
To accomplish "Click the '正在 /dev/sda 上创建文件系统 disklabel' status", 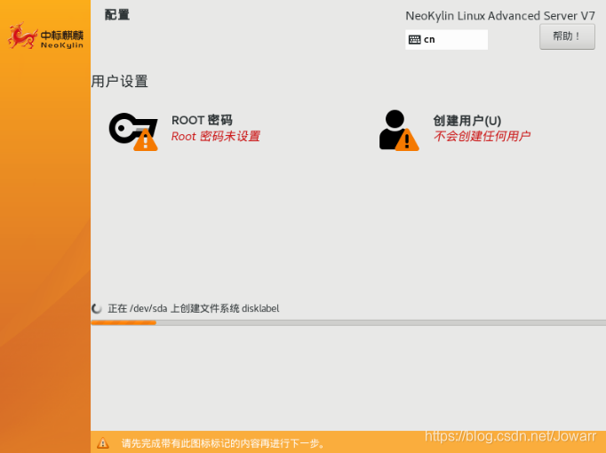I will tap(193, 308).
